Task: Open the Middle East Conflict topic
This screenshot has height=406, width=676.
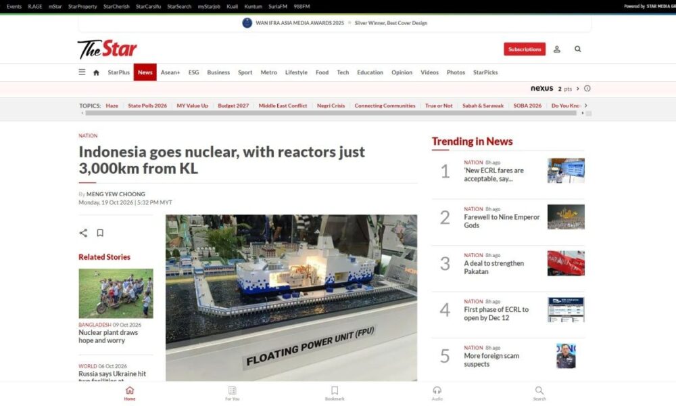Action: click(x=283, y=106)
